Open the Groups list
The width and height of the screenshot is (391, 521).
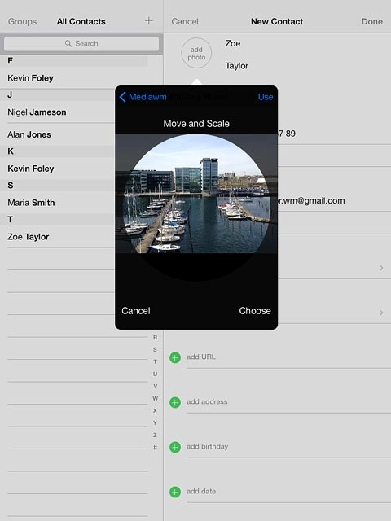(22, 22)
